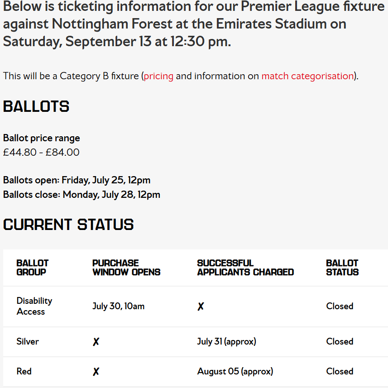The height and width of the screenshot is (388, 388).
Task: Click the CURRENT STATUS section heading
Action: click(68, 225)
